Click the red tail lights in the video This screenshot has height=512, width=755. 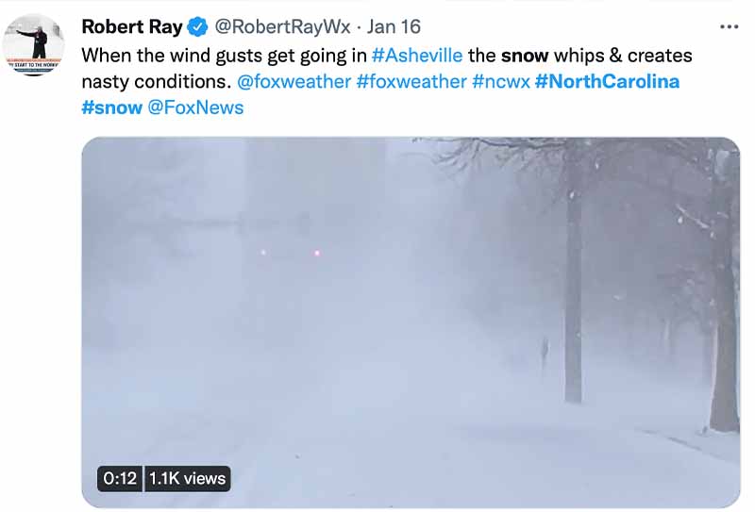[290, 253]
